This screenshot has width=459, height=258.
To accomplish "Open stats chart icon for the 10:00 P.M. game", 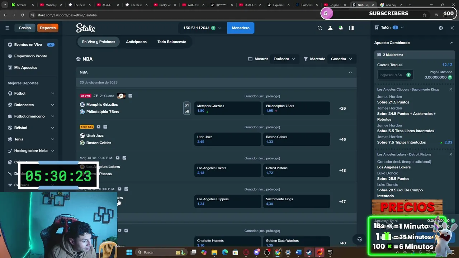I will tap(126, 189).
